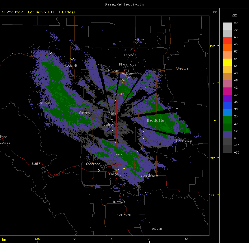Click the Lacombe town label
Viewport: 249px width, 243px height.
(x=130, y=55)
